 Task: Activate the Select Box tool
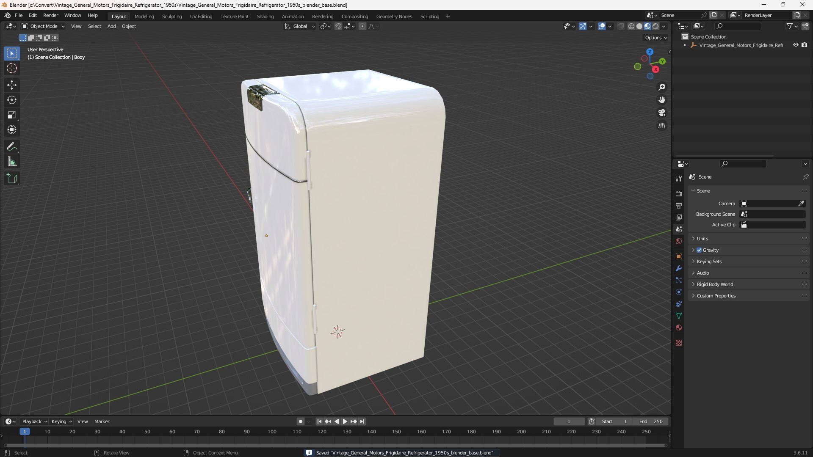[x=12, y=53]
